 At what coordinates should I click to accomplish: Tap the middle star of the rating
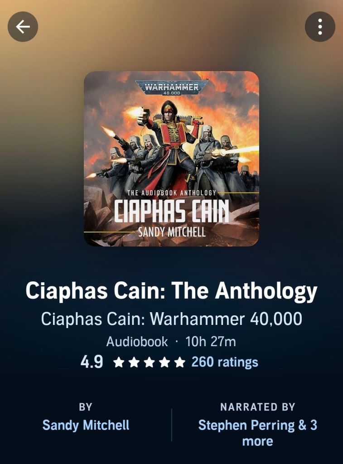pos(149,362)
